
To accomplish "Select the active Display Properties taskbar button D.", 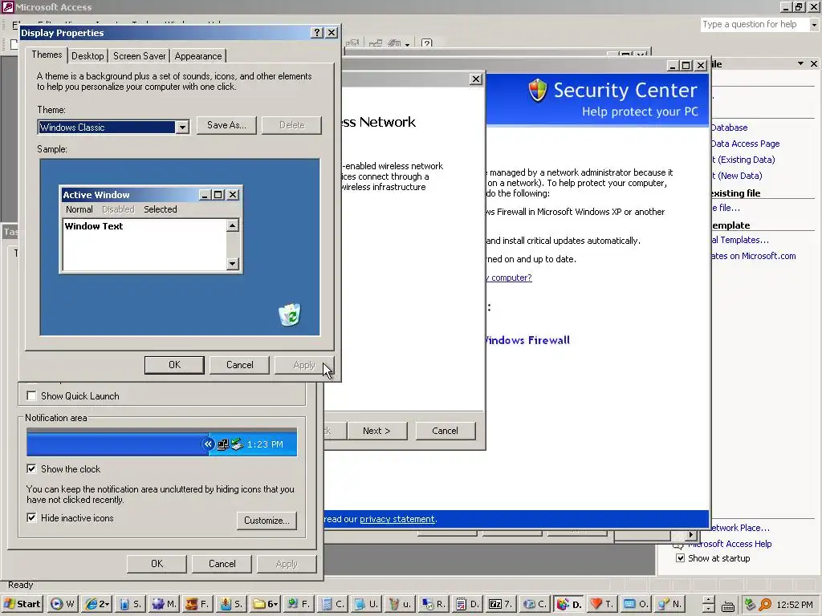I will 568,604.
